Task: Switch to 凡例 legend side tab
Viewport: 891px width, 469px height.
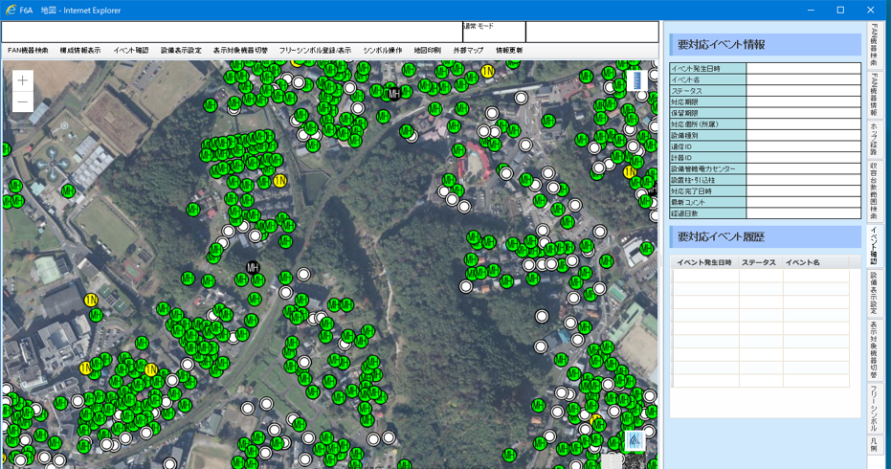Action: tap(874, 446)
